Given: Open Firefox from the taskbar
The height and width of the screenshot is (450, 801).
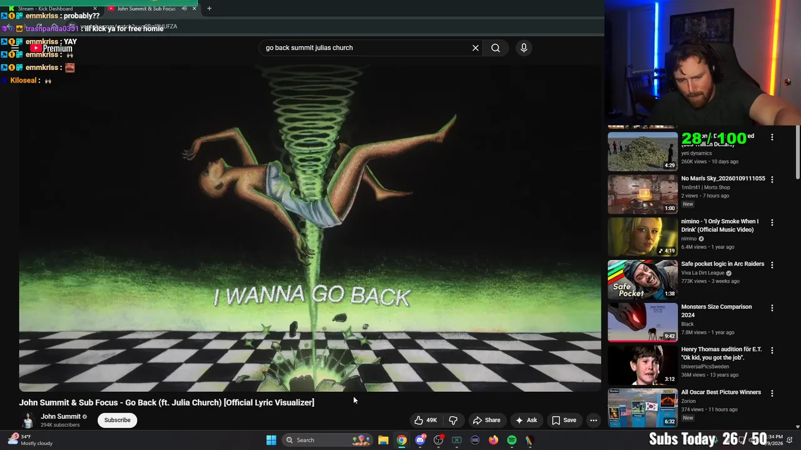Looking at the screenshot, I should coord(493,440).
